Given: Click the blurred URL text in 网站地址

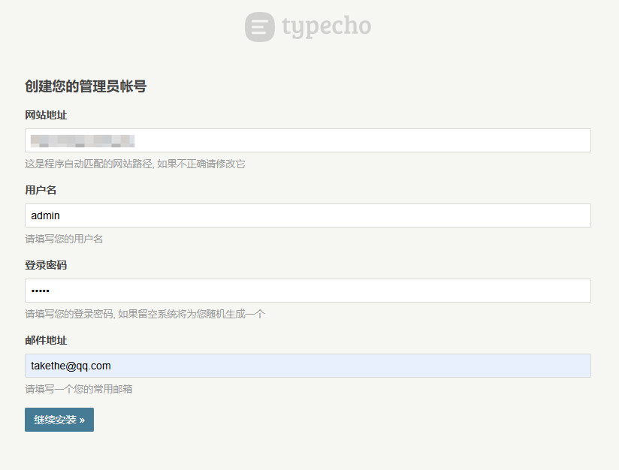Looking at the screenshot, I should [83, 140].
